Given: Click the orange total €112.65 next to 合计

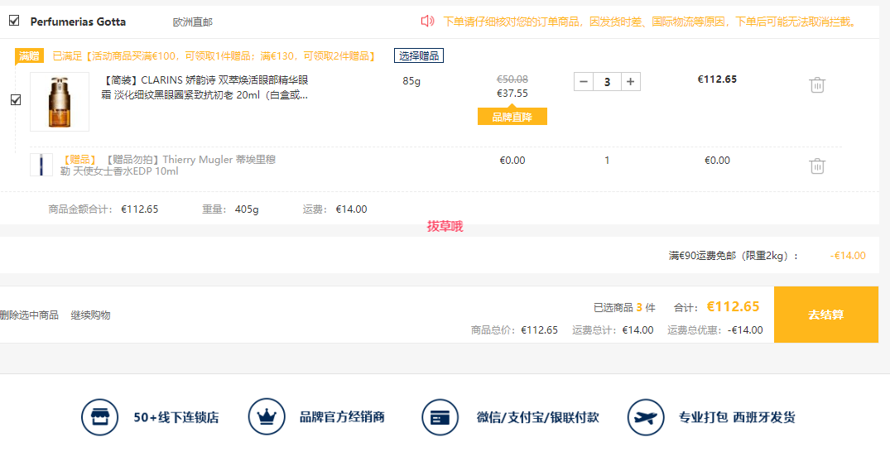Looking at the screenshot, I should [733, 306].
